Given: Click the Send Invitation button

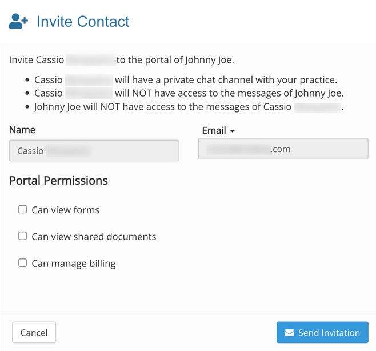Looking at the screenshot, I should (x=322, y=332).
